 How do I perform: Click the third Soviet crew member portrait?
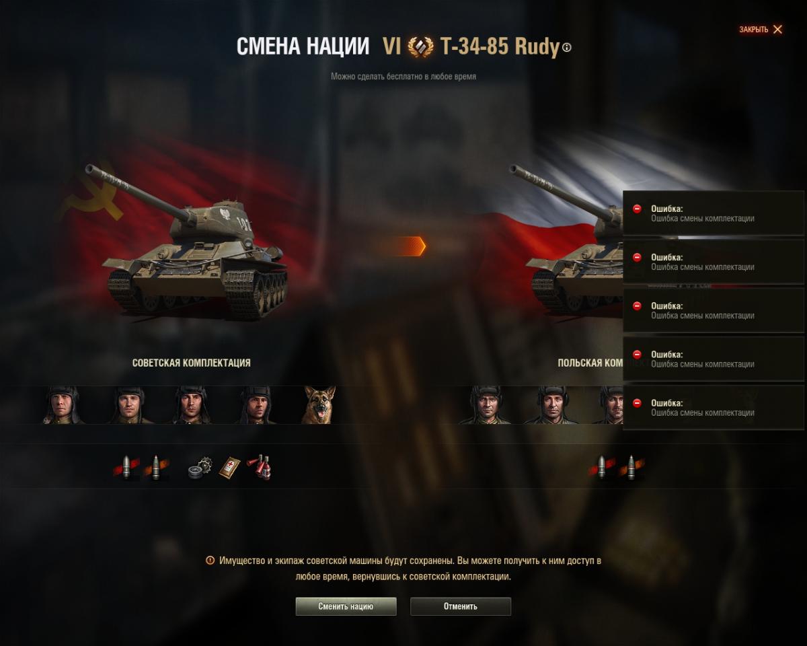coord(192,404)
